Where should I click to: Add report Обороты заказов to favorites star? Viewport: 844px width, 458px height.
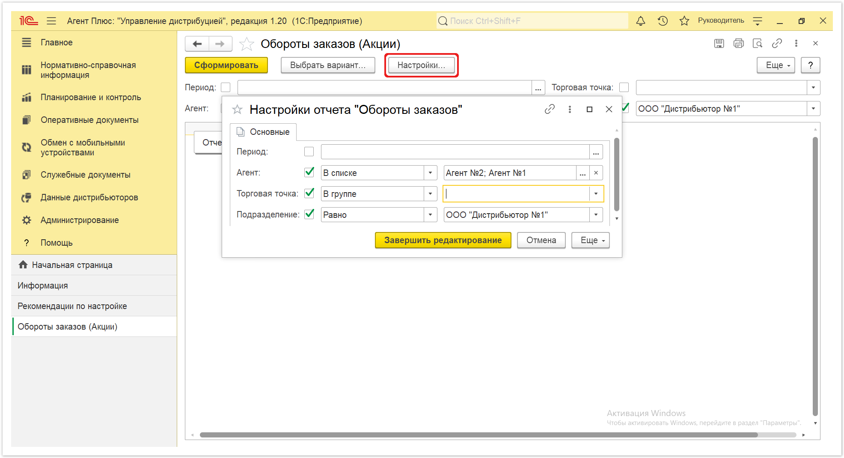click(247, 44)
